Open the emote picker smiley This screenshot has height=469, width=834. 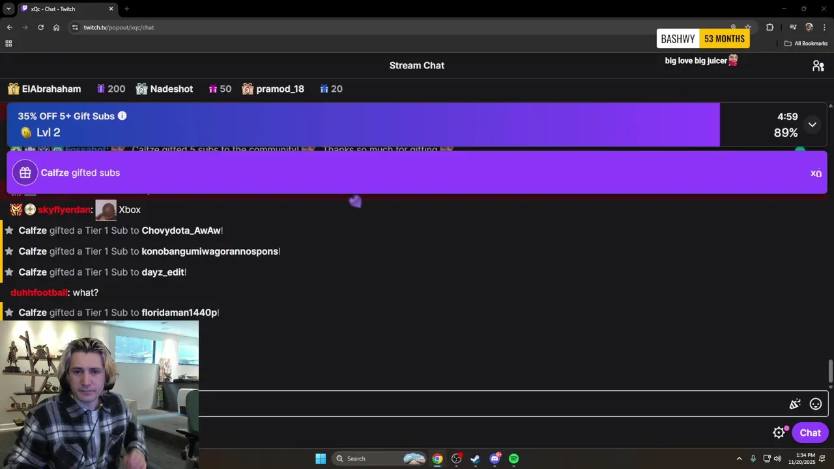[x=816, y=404]
